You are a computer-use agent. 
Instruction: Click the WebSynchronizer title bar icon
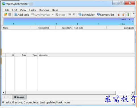(x=4, y=4)
